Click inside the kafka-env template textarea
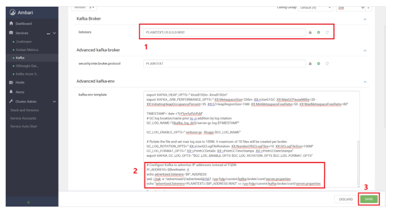393x218 pixels. [251, 139]
